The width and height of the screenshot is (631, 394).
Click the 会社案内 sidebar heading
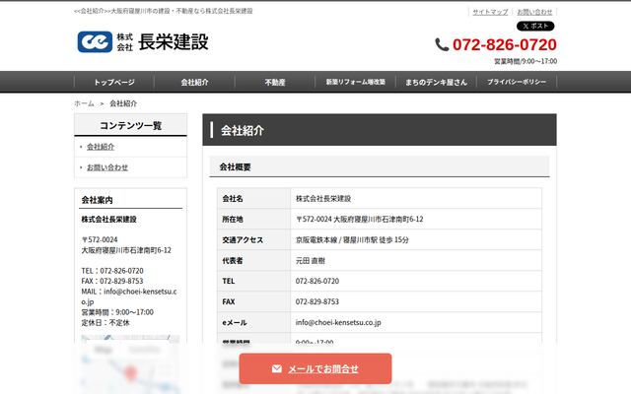coord(97,200)
